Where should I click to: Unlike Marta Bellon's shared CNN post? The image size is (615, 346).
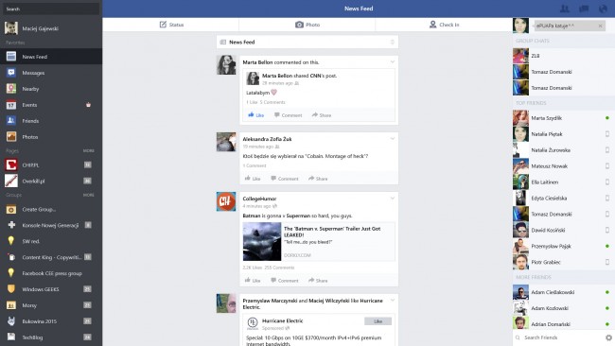point(255,114)
